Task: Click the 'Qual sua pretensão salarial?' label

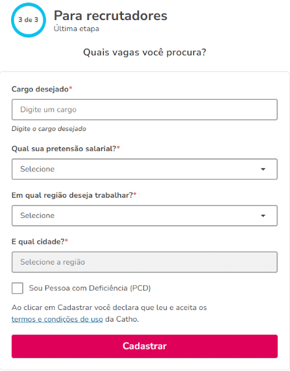Action: pyautogui.click(x=66, y=149)
